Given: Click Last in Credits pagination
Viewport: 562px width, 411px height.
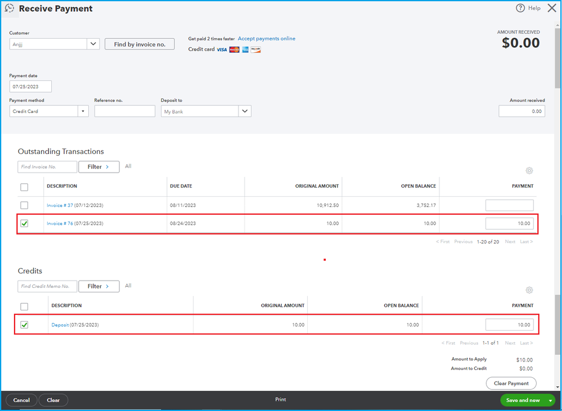Looking at the screenshot, I should click(x=526, y=343).
